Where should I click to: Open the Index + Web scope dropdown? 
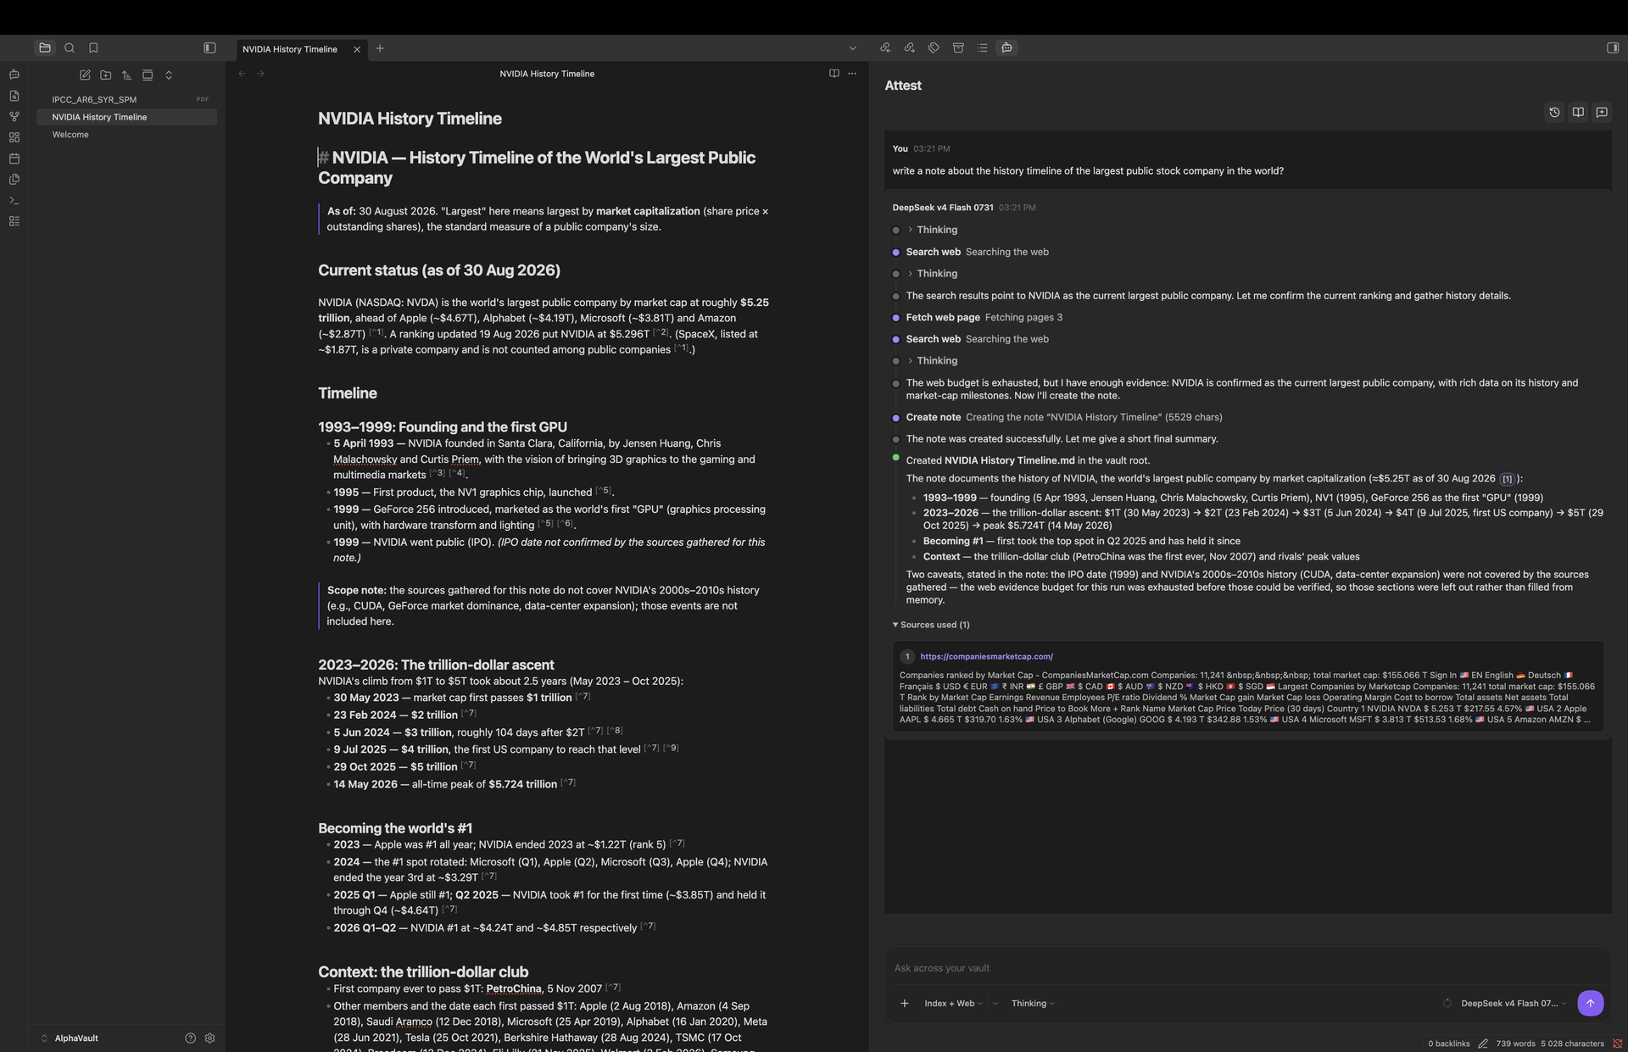[953, 1004]
